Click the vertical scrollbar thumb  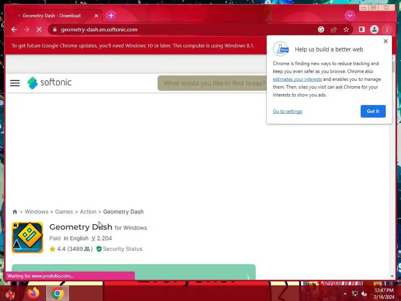click(393, 67)
